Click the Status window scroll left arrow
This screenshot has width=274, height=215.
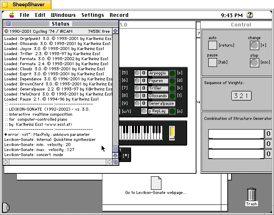click(x=5, y=162)
